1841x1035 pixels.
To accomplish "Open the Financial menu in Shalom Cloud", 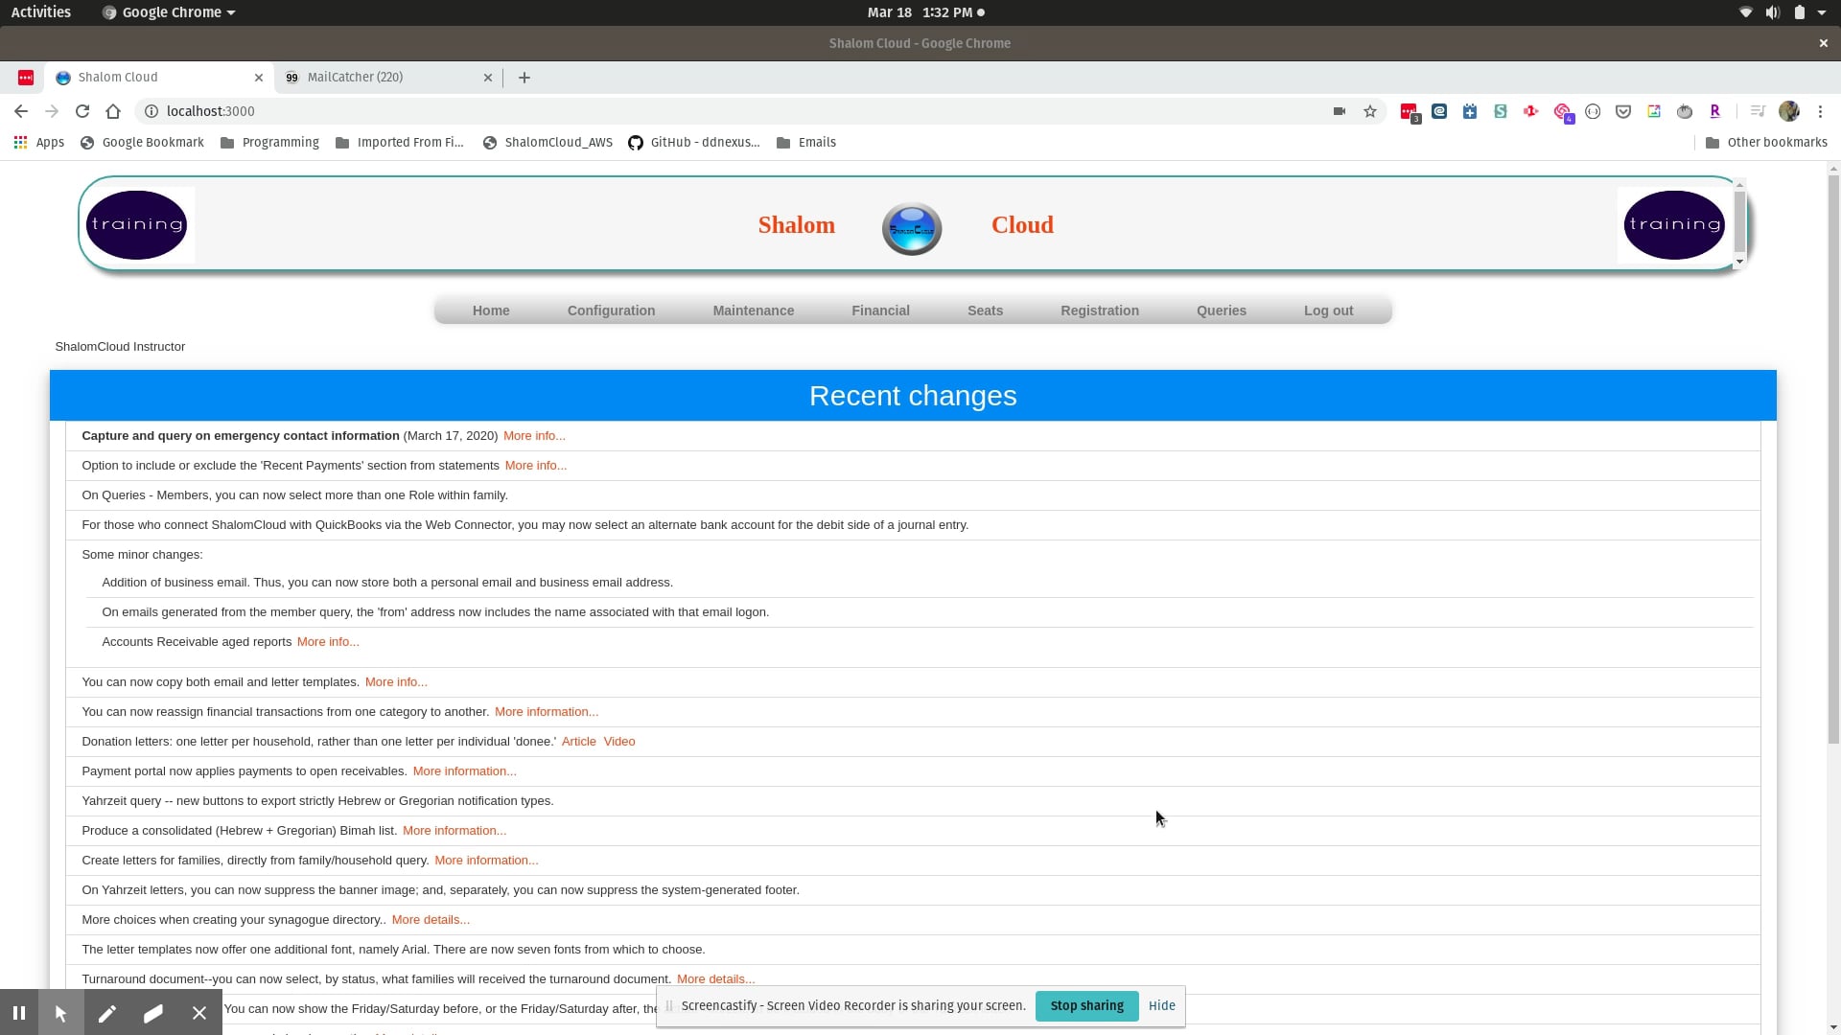I will [x=880, y=310].
